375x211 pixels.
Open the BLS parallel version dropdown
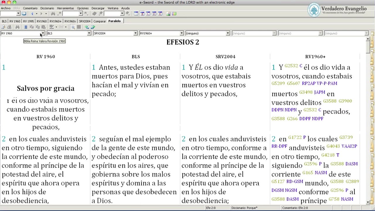(89, 33)
